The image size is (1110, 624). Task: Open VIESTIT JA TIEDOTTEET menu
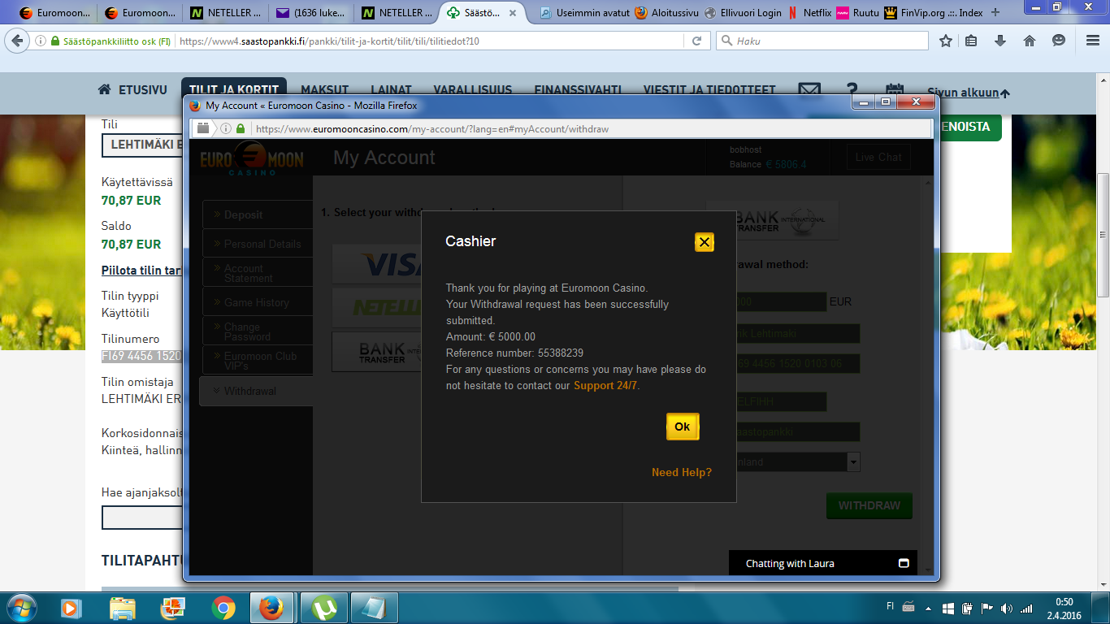pos(709,90)
